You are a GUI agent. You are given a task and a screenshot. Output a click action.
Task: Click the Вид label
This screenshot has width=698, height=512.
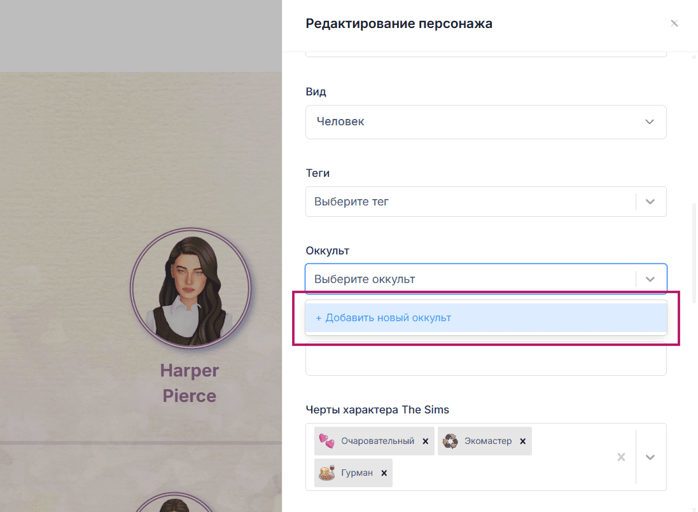pos(316,92)
